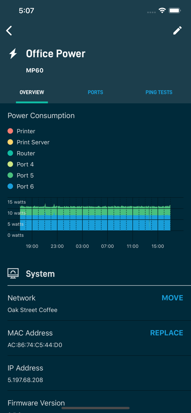191x413 pixels.
Task: Tap the battery status icon
Action: pyautogui.click(x=174, y=11)
